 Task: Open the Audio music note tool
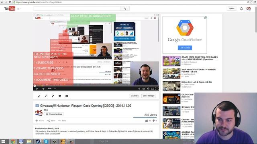tap(53, 96)
